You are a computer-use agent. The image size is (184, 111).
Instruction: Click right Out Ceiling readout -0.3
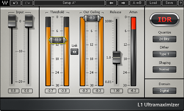click(98, 91)
